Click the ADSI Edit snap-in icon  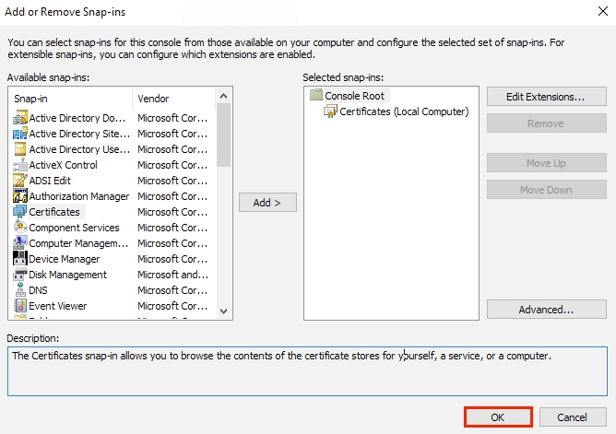(x=20, y=181)
